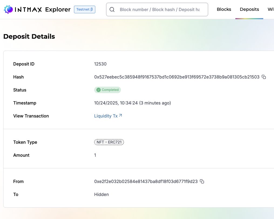274x219 pixels.
Task: Click the green Completed check icon
Action: (99, 90)
